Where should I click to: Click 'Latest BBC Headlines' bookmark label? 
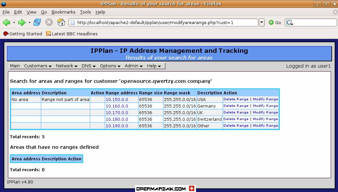pyautogui.click(x=74, y=34)
